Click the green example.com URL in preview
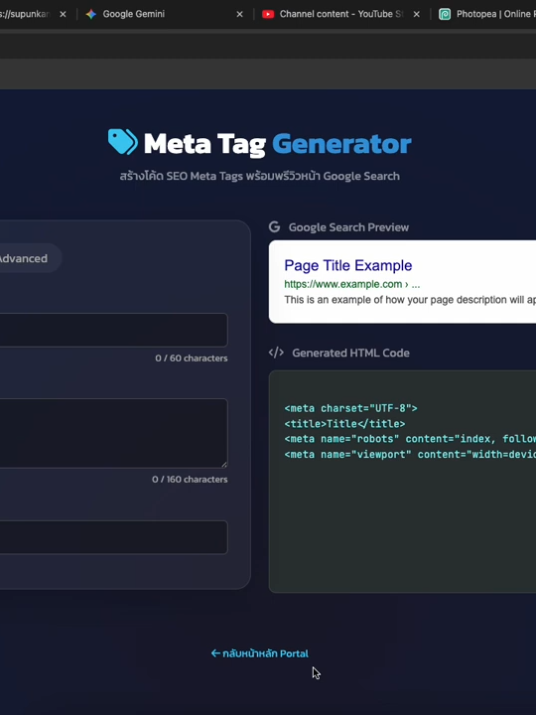 [352, 284]
